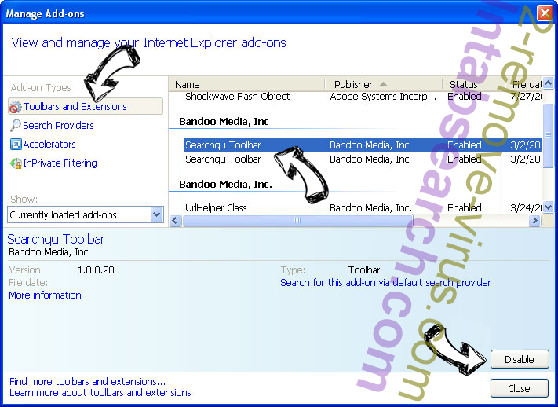This screenshot has height=407, width=558.
Task: Select the Shockwave Flash Object row
Action: coord(363,96)
